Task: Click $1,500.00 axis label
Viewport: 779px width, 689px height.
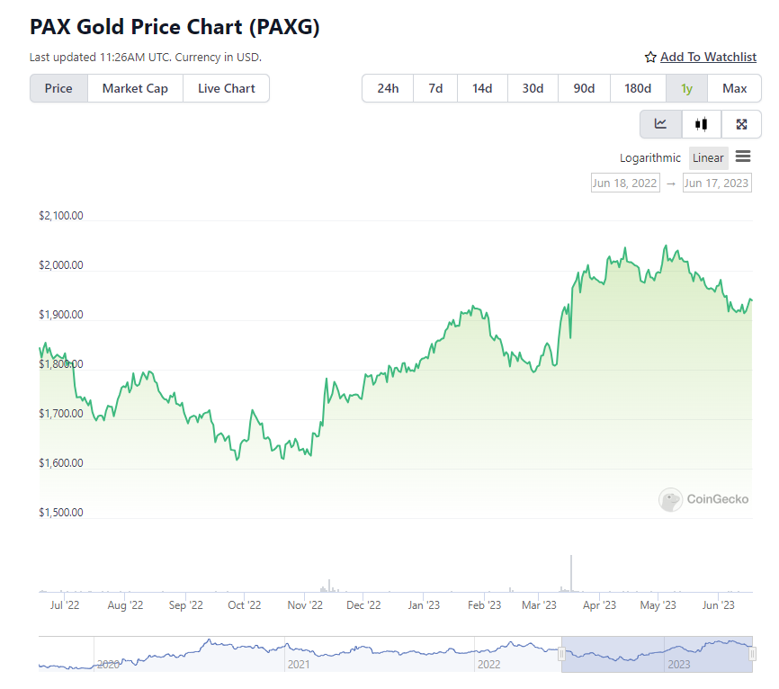Action: point(60,512)
